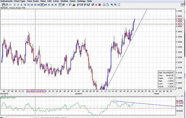Screen dimensions: 186x118
Task: Select the line chart type icon
Action: click(x=10, y=5)
